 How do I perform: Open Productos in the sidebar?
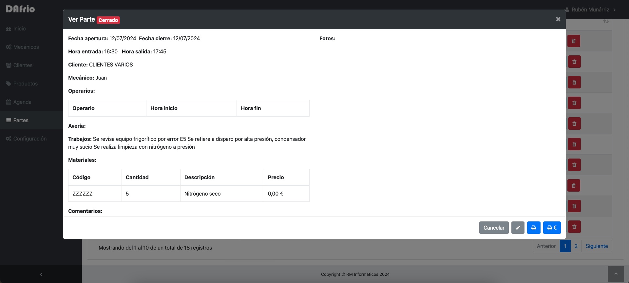pos(31,84)
